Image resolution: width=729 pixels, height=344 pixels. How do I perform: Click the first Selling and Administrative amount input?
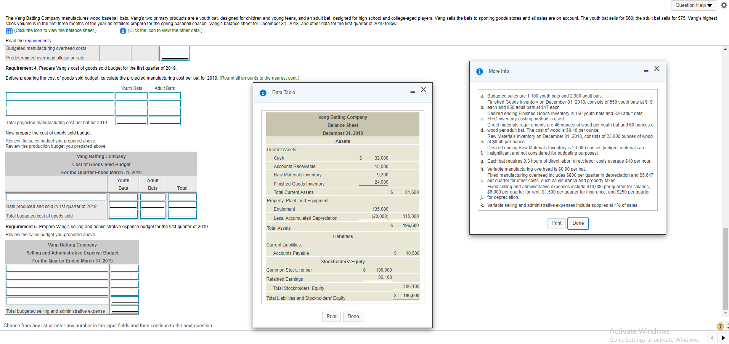(x=125, y=268)
